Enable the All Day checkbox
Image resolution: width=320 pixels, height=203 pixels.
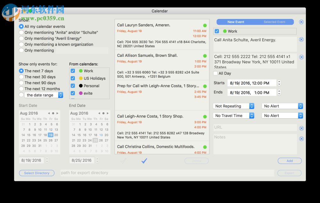pyautogui.click(x=215, y=73)
